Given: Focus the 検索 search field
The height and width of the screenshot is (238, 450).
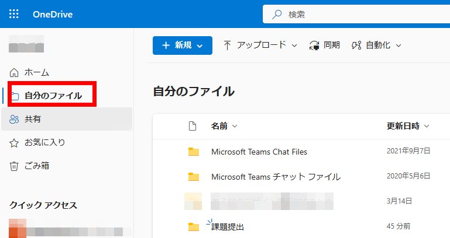Looking at the screenshot, I should click(x=356, y=14).
